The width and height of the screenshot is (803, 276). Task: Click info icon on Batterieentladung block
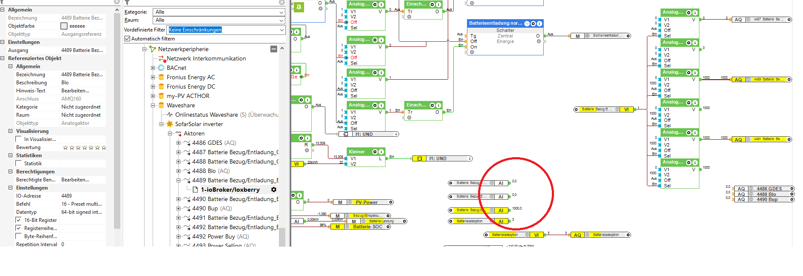(539, 23)
